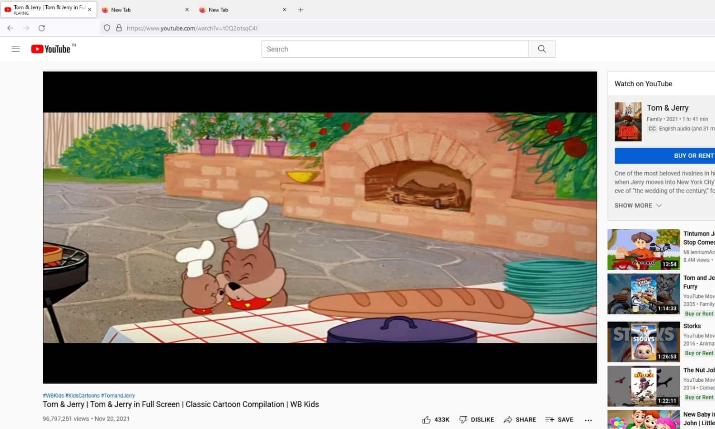Close the third New Tab
This screenshot has height=429, width=715.
(285, 10)
